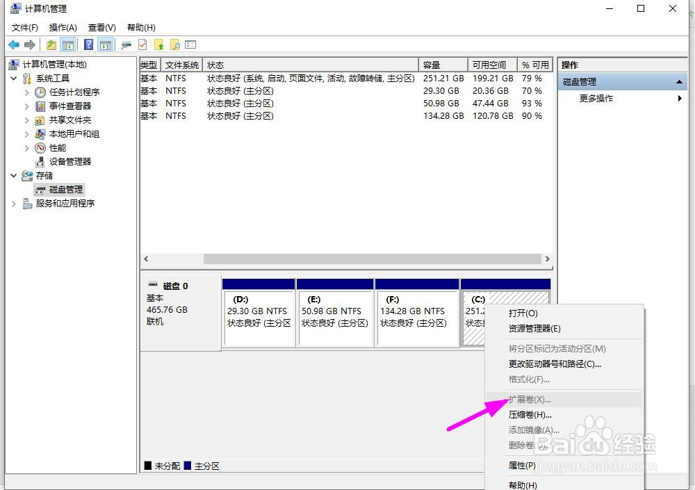Select 扩展卷(X) in the context menu
The width and height of the screenshot is (695, 490).
[530, 399]
